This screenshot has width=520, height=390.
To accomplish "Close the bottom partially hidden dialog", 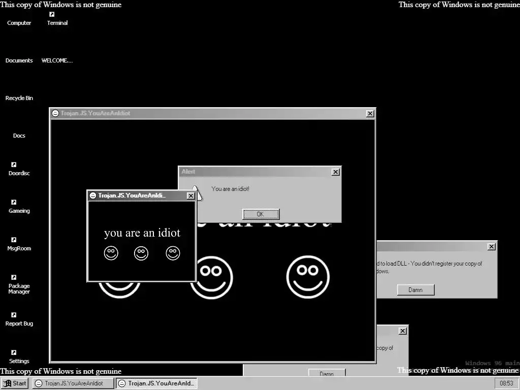I will point(402,331).
